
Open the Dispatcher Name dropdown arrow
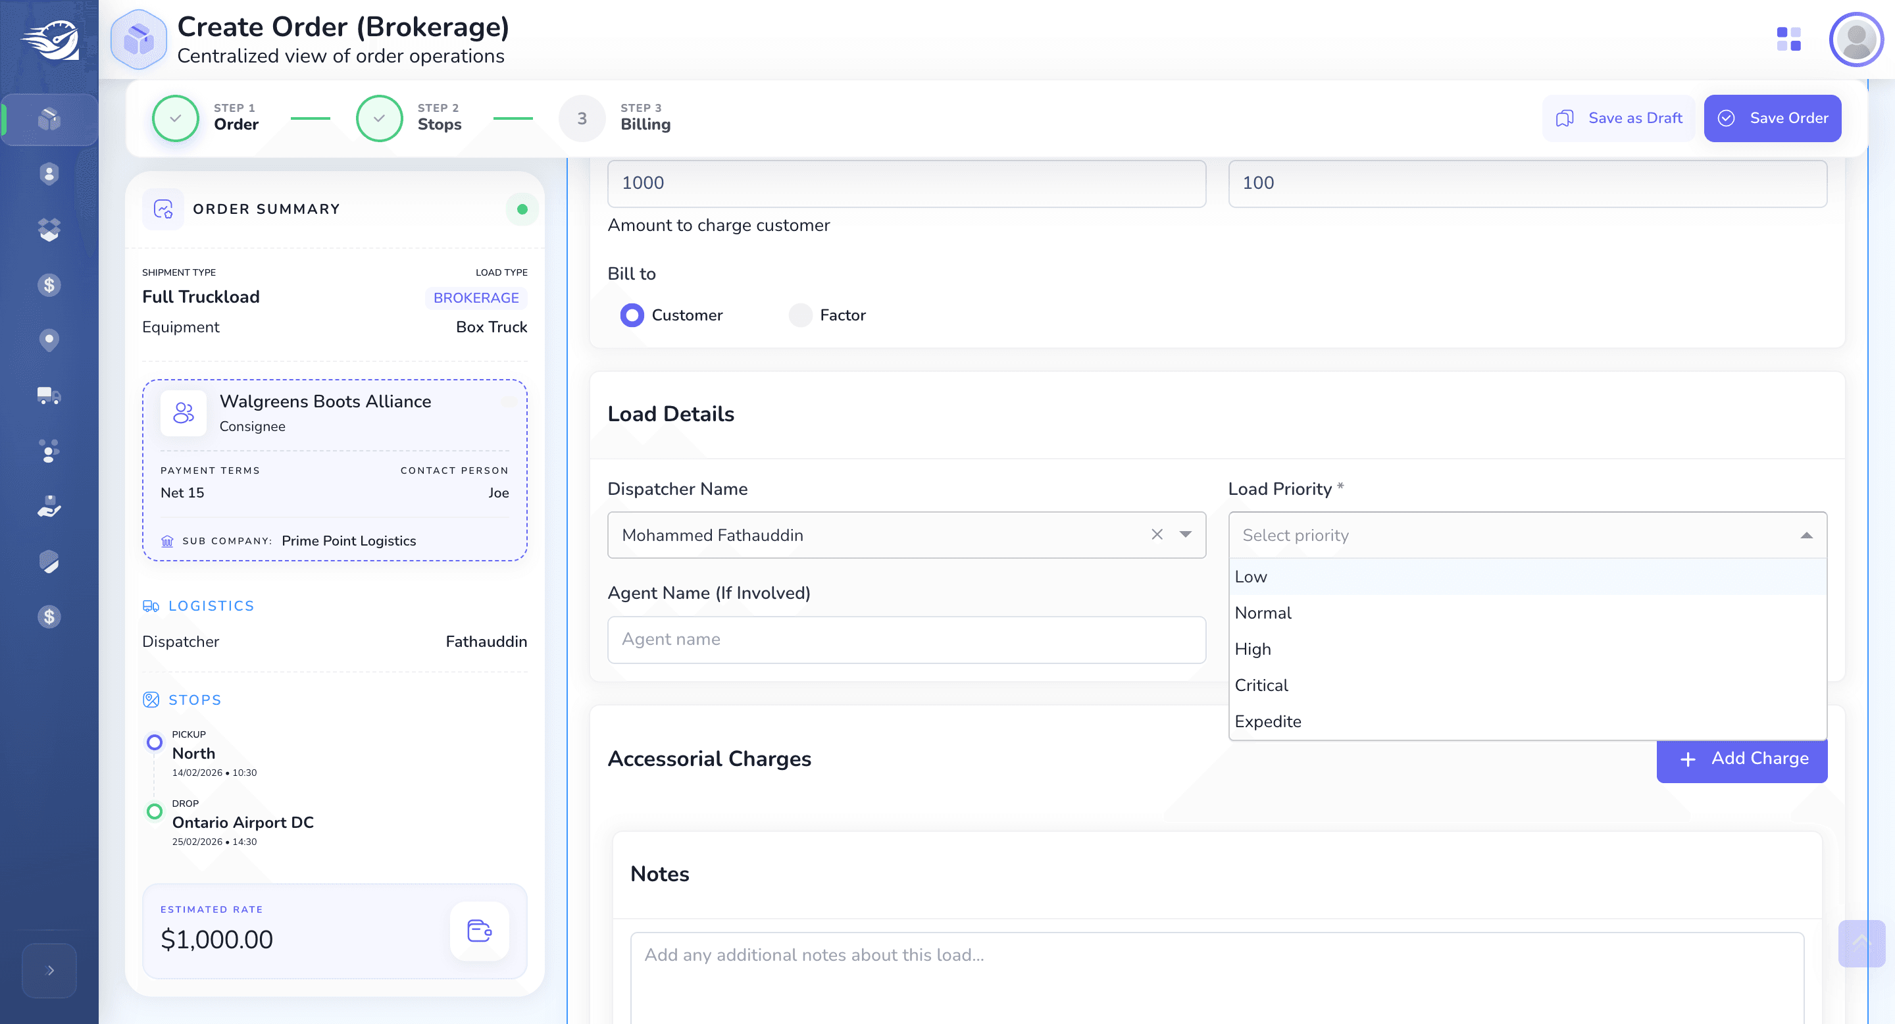[x=1185, y=535]
